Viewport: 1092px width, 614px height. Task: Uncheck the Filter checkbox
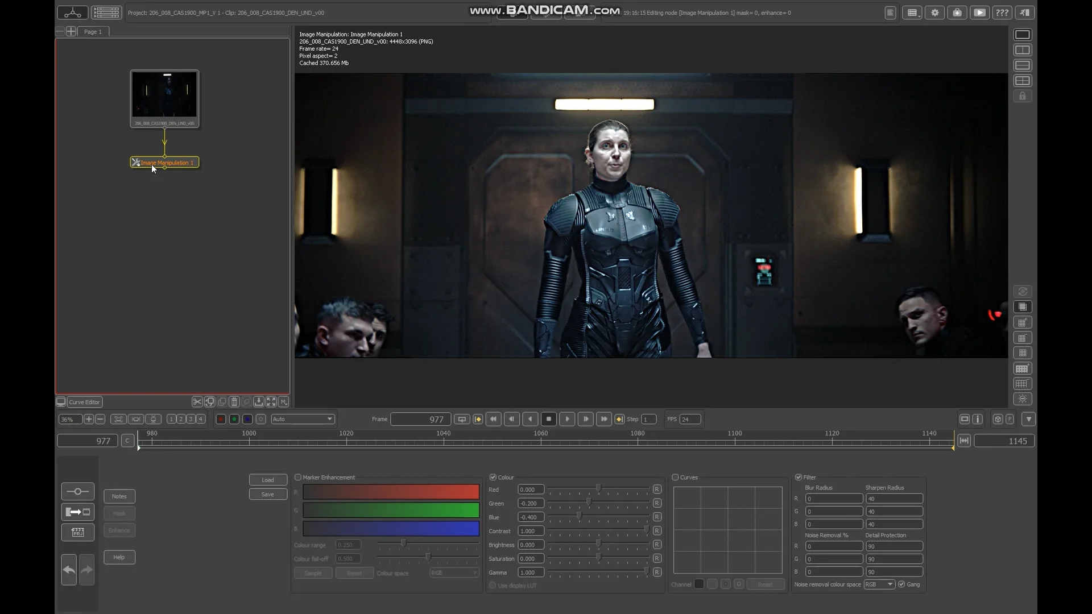[x=799, y=477]
